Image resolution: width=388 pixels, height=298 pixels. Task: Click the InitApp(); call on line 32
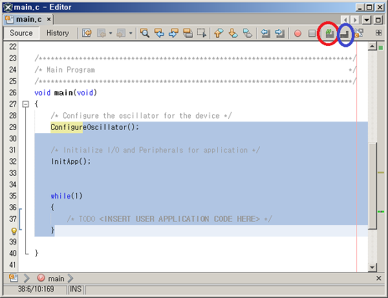pyautogui.click(x=71, y=162)
